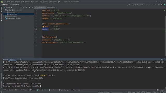The width and height of the screenshot is (166, 93).
Task: Open the Refactor menu
Action: (28, 2)
